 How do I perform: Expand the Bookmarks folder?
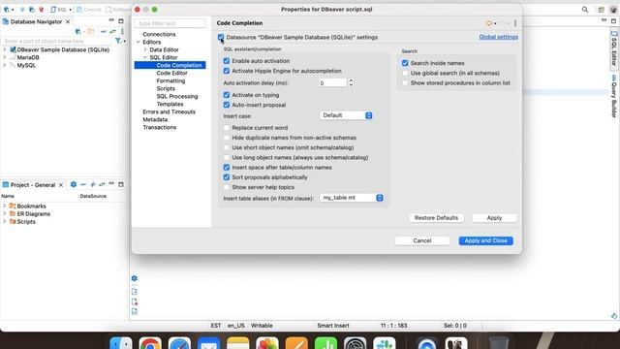point(4,206)
